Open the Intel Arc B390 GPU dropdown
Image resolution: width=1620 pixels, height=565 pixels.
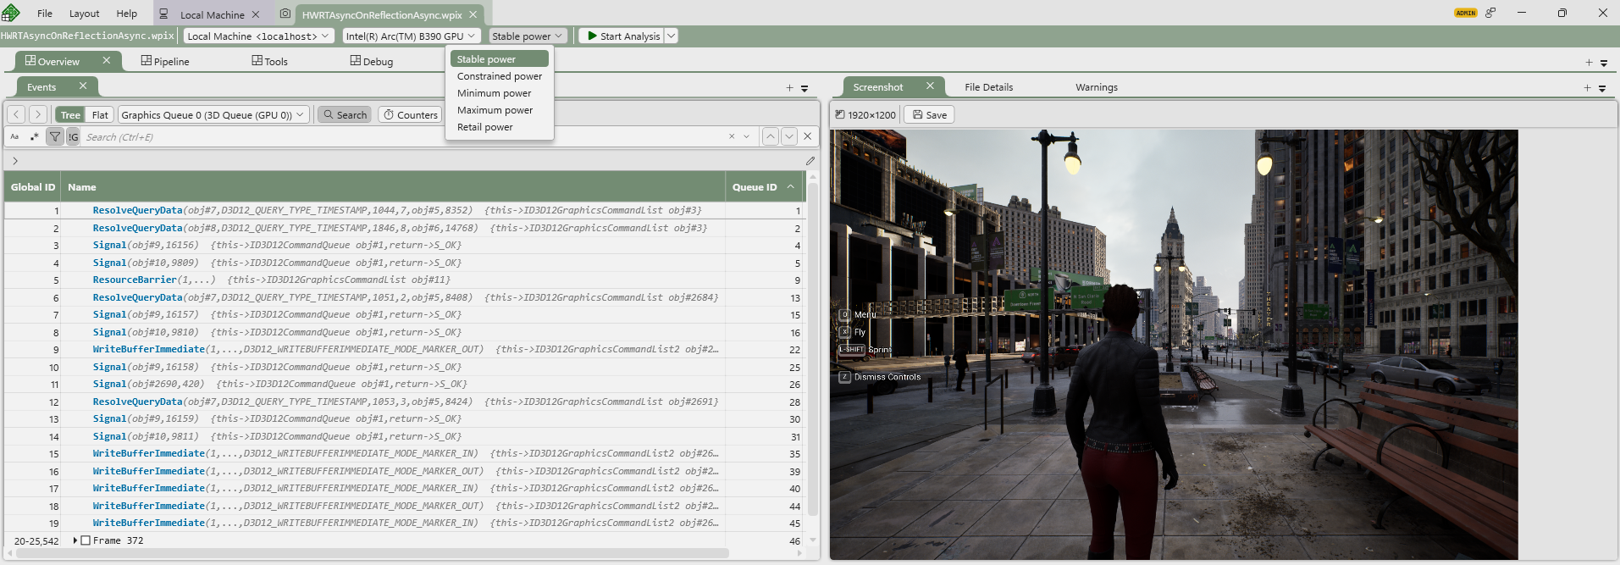tap(411, 36)
